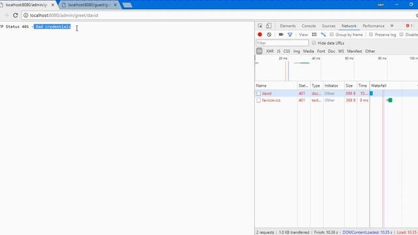
Task: Switch to the Sources panel
Action: [329, 26]
